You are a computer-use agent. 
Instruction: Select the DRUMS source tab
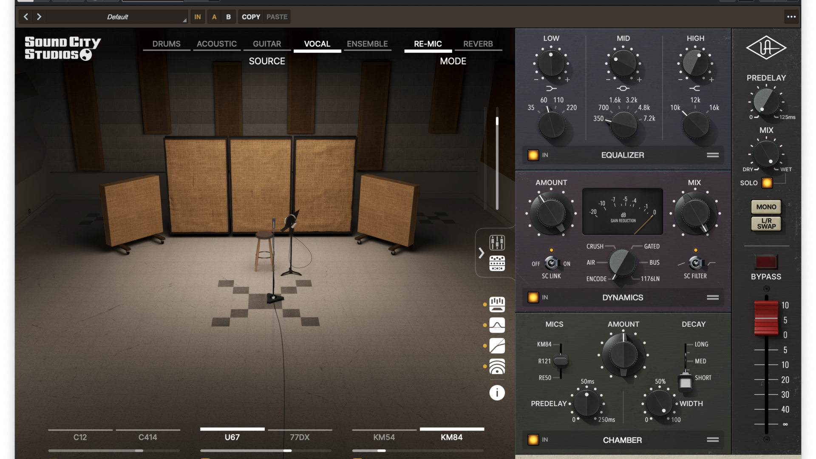[167, 44]
